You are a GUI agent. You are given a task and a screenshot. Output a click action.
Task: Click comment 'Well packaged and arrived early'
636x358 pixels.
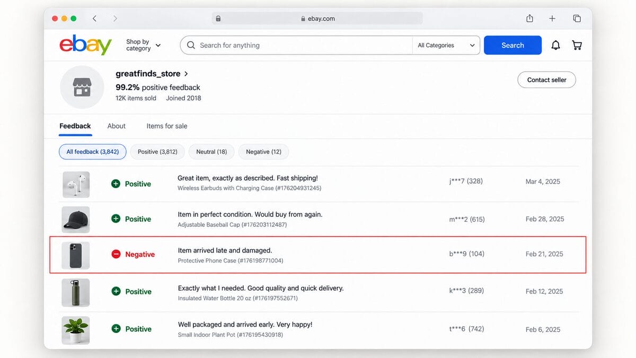point(245,325)
